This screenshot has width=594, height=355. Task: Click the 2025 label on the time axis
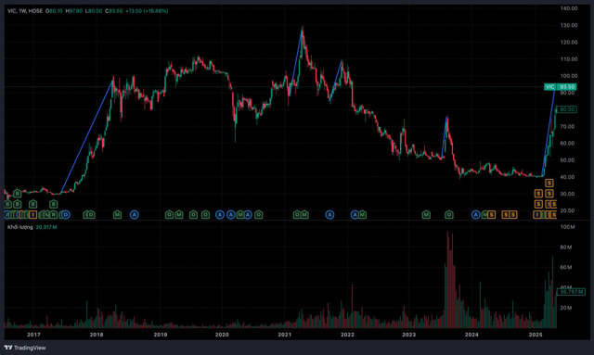click(536, 335)
